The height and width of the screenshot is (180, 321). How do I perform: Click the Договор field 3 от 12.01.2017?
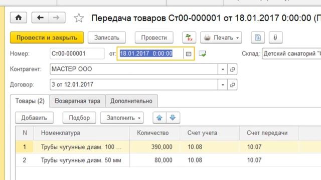pyautogui.click(x=134, y=84)
